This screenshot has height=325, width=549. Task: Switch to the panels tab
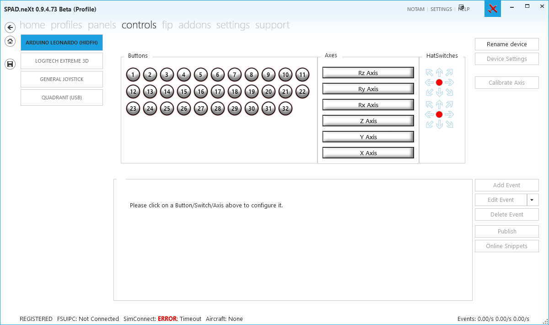[x=102, y=25]
